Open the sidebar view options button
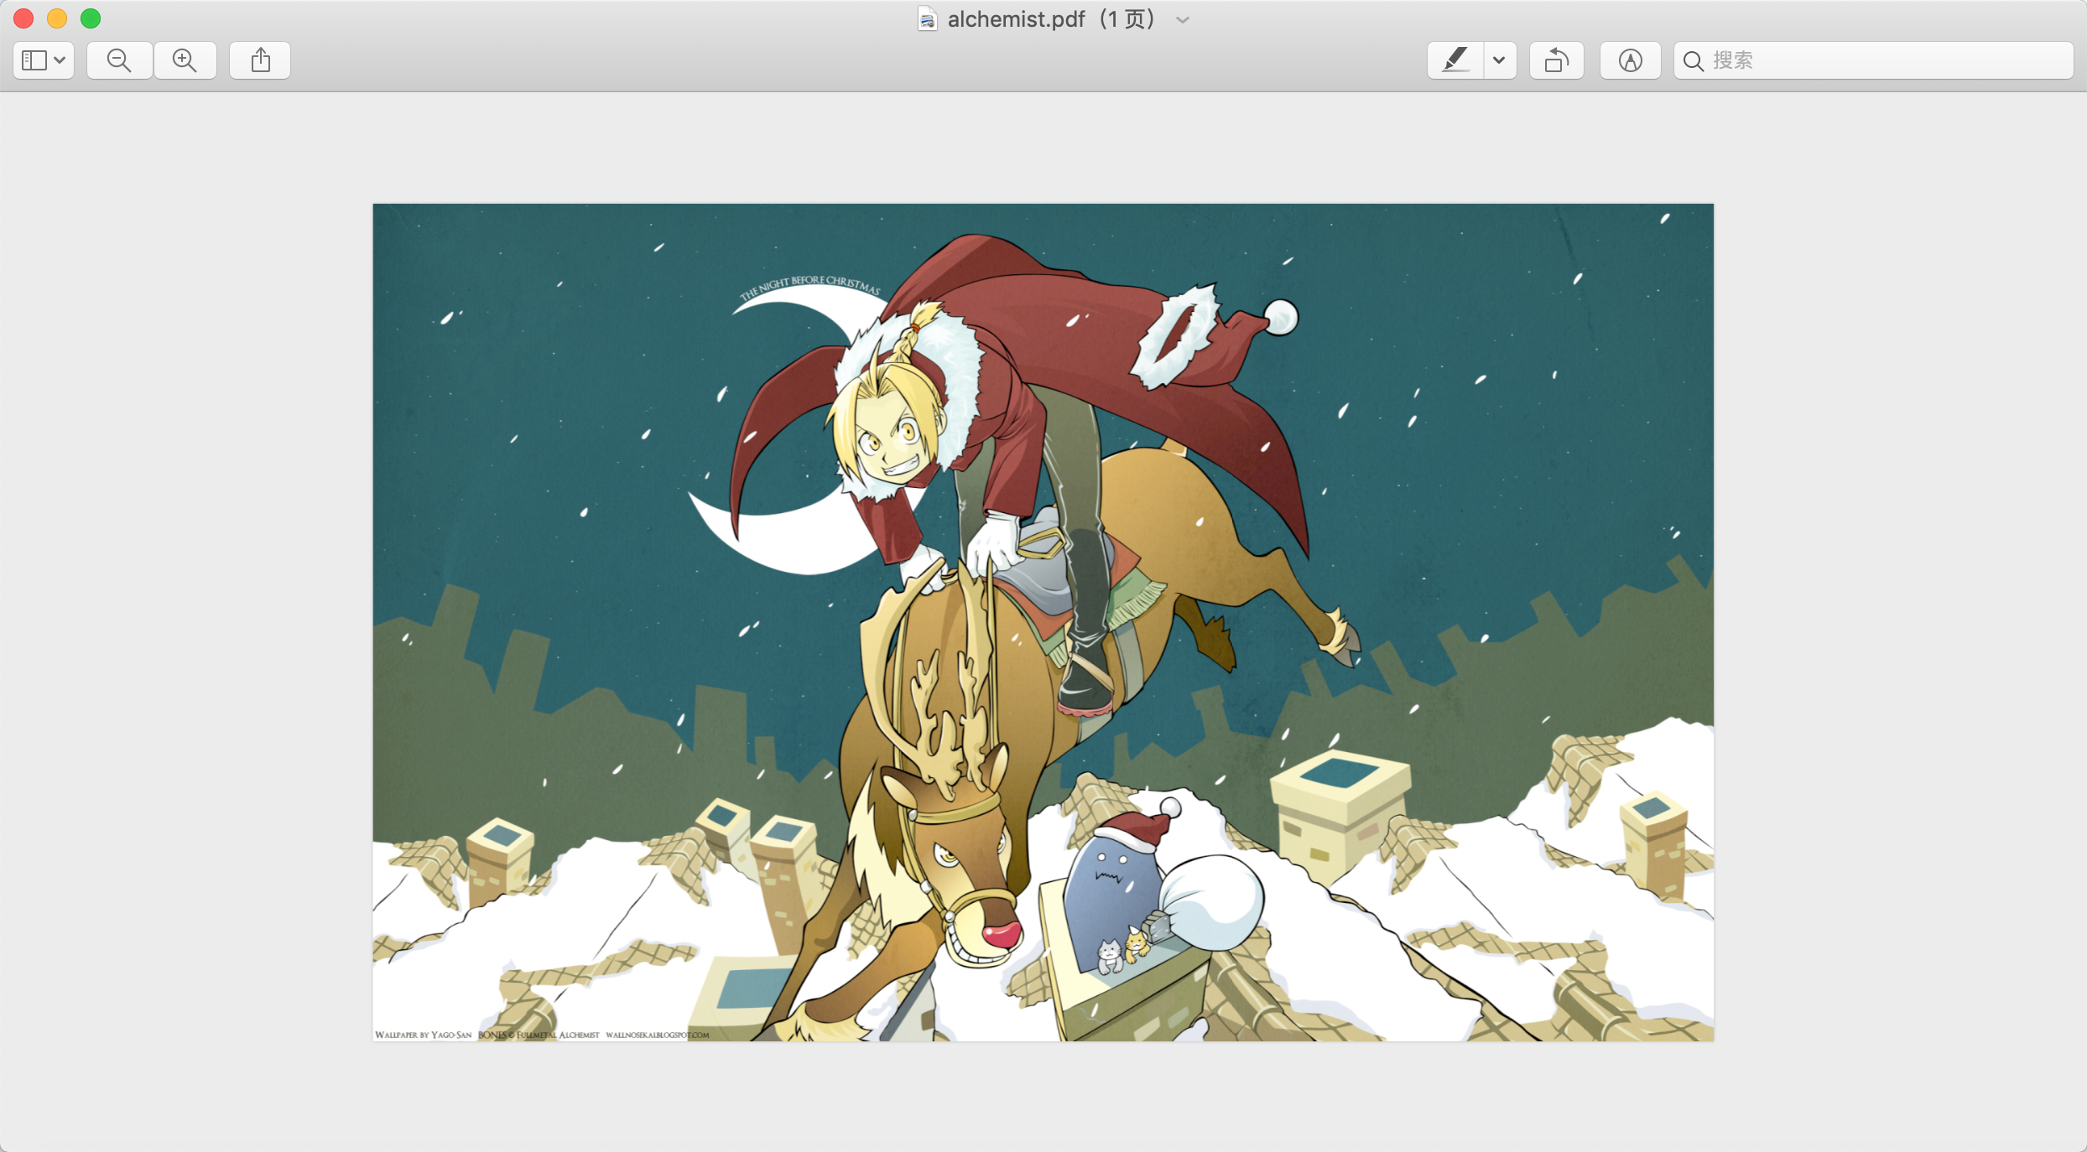Image resolution: width=2087 pixels, height=1152 pixels. (44, 60)
